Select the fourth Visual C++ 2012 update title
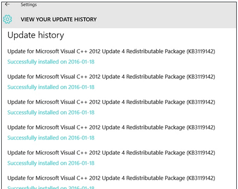Screen dimensions: 238x189 tap(111, 127)
